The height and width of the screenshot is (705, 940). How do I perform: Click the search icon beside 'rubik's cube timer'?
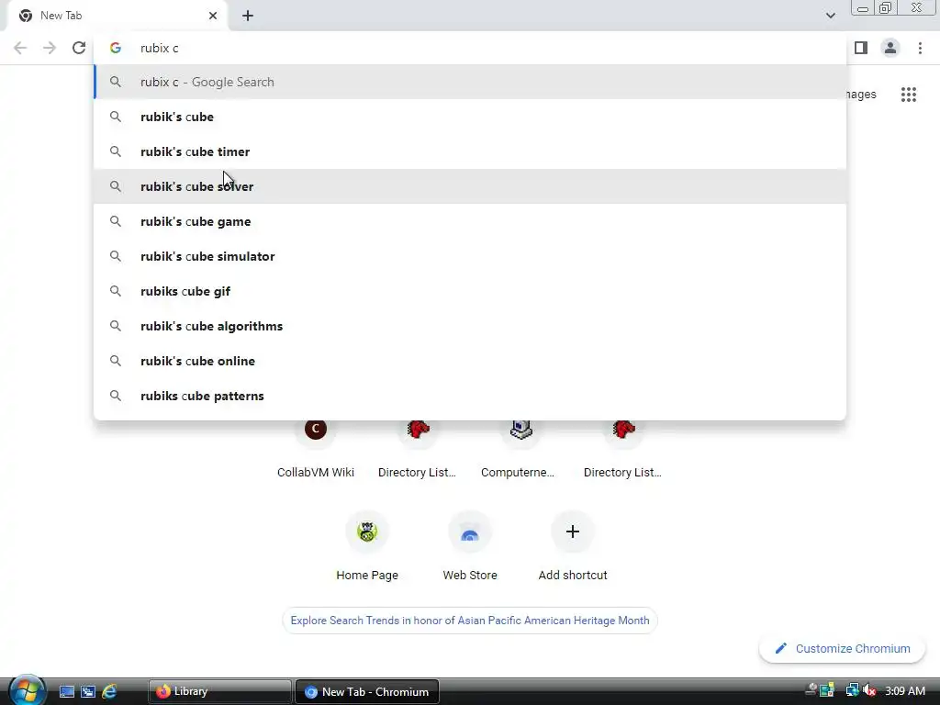[116, 151]
